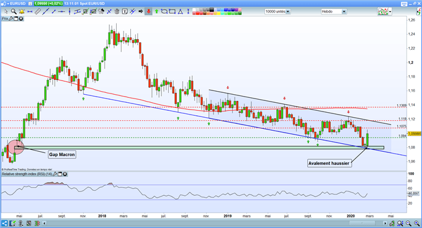This screenshot has height=228, width=422.
Task: Toggle the trading panel at right edge
Action: [419, 12]
